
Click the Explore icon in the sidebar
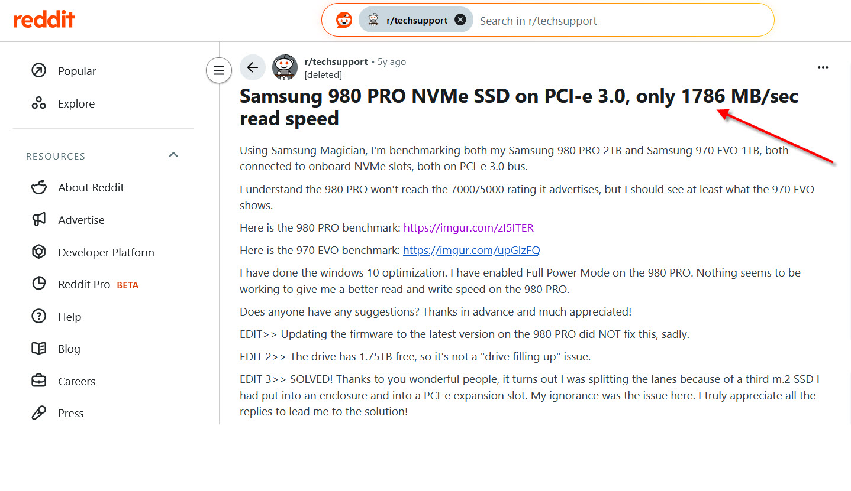38,103
